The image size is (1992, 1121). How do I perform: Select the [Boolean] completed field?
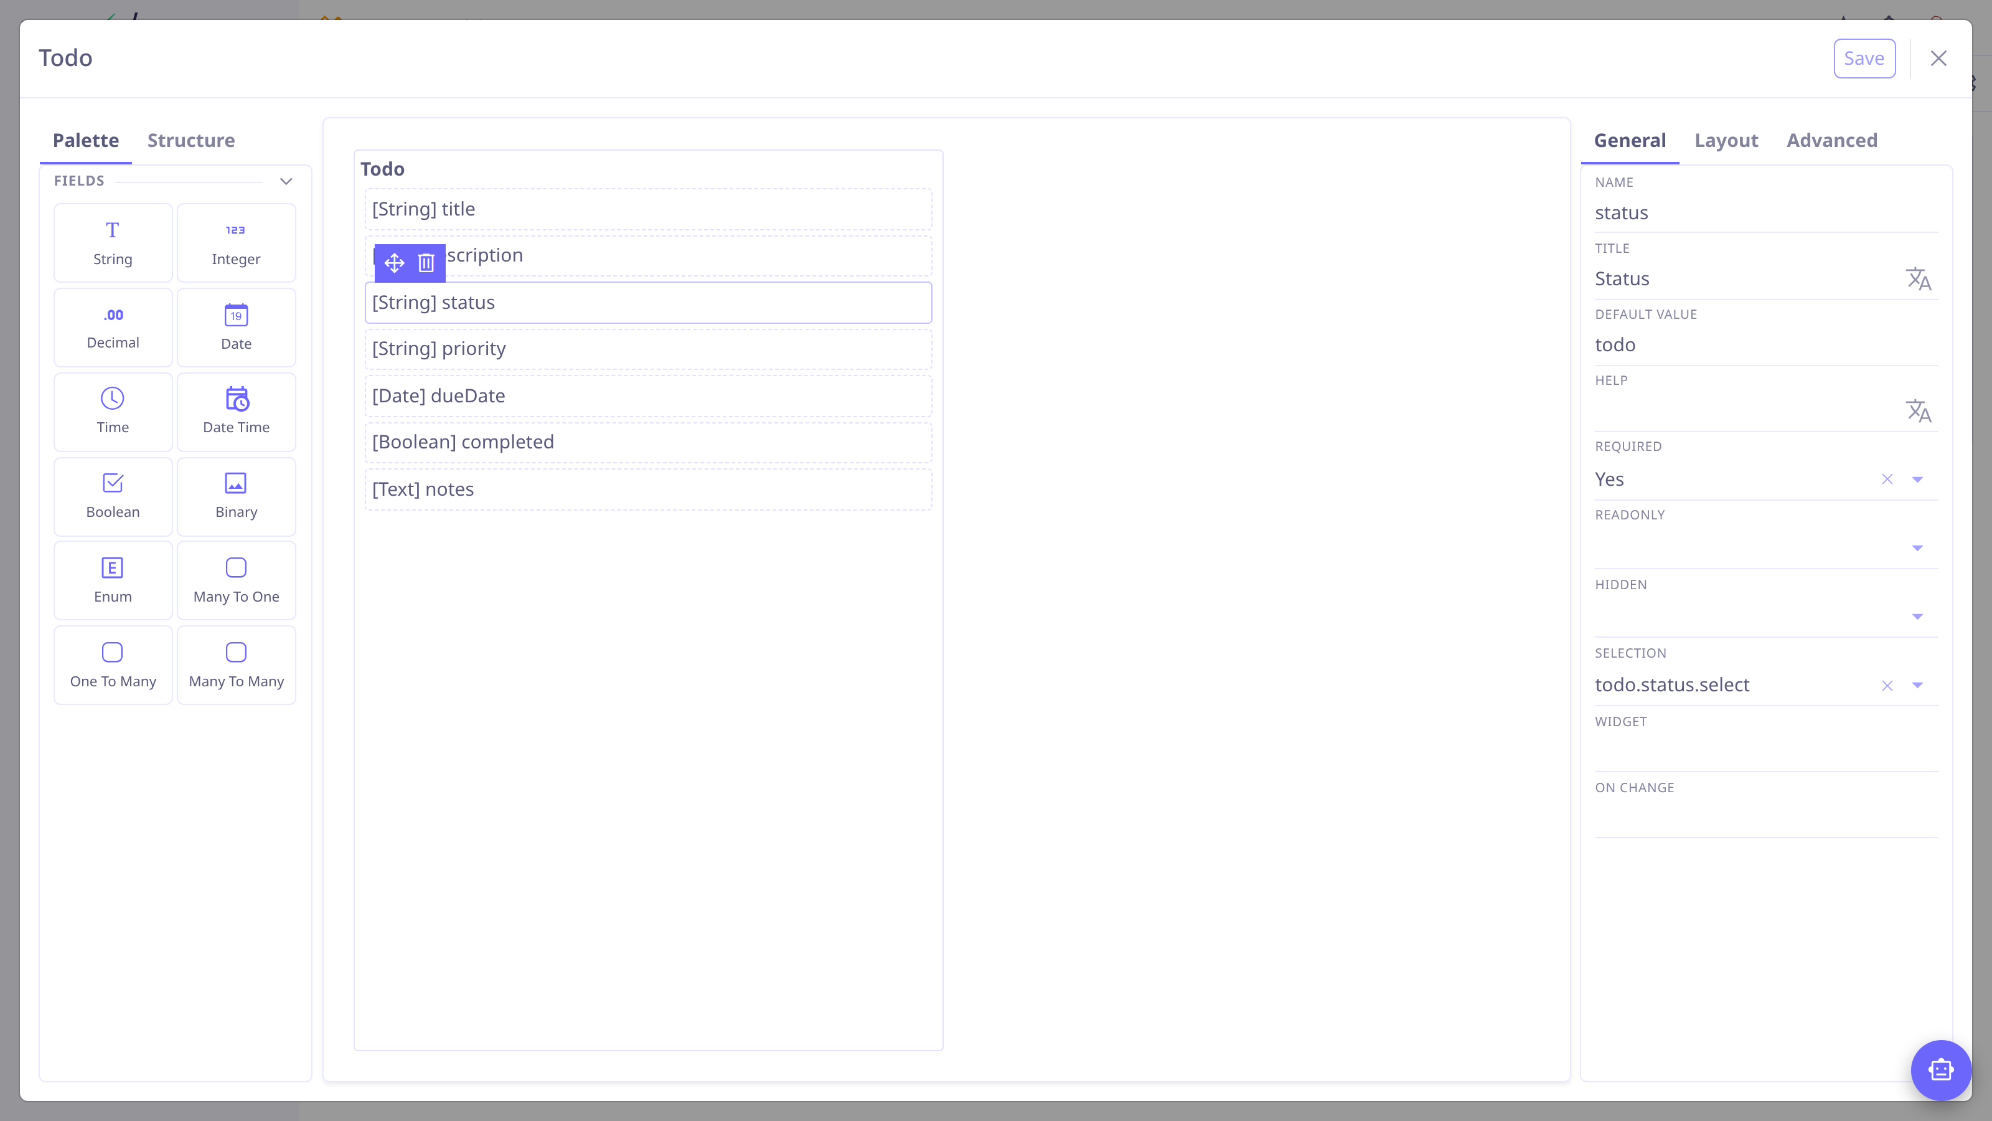pos(648,443)
